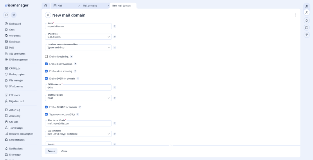Show help for Enable DMARC for domain
This screenshot has width=313, height=160.
click(80, 107)
